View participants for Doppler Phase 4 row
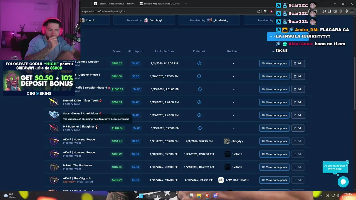 click(274, 89)
